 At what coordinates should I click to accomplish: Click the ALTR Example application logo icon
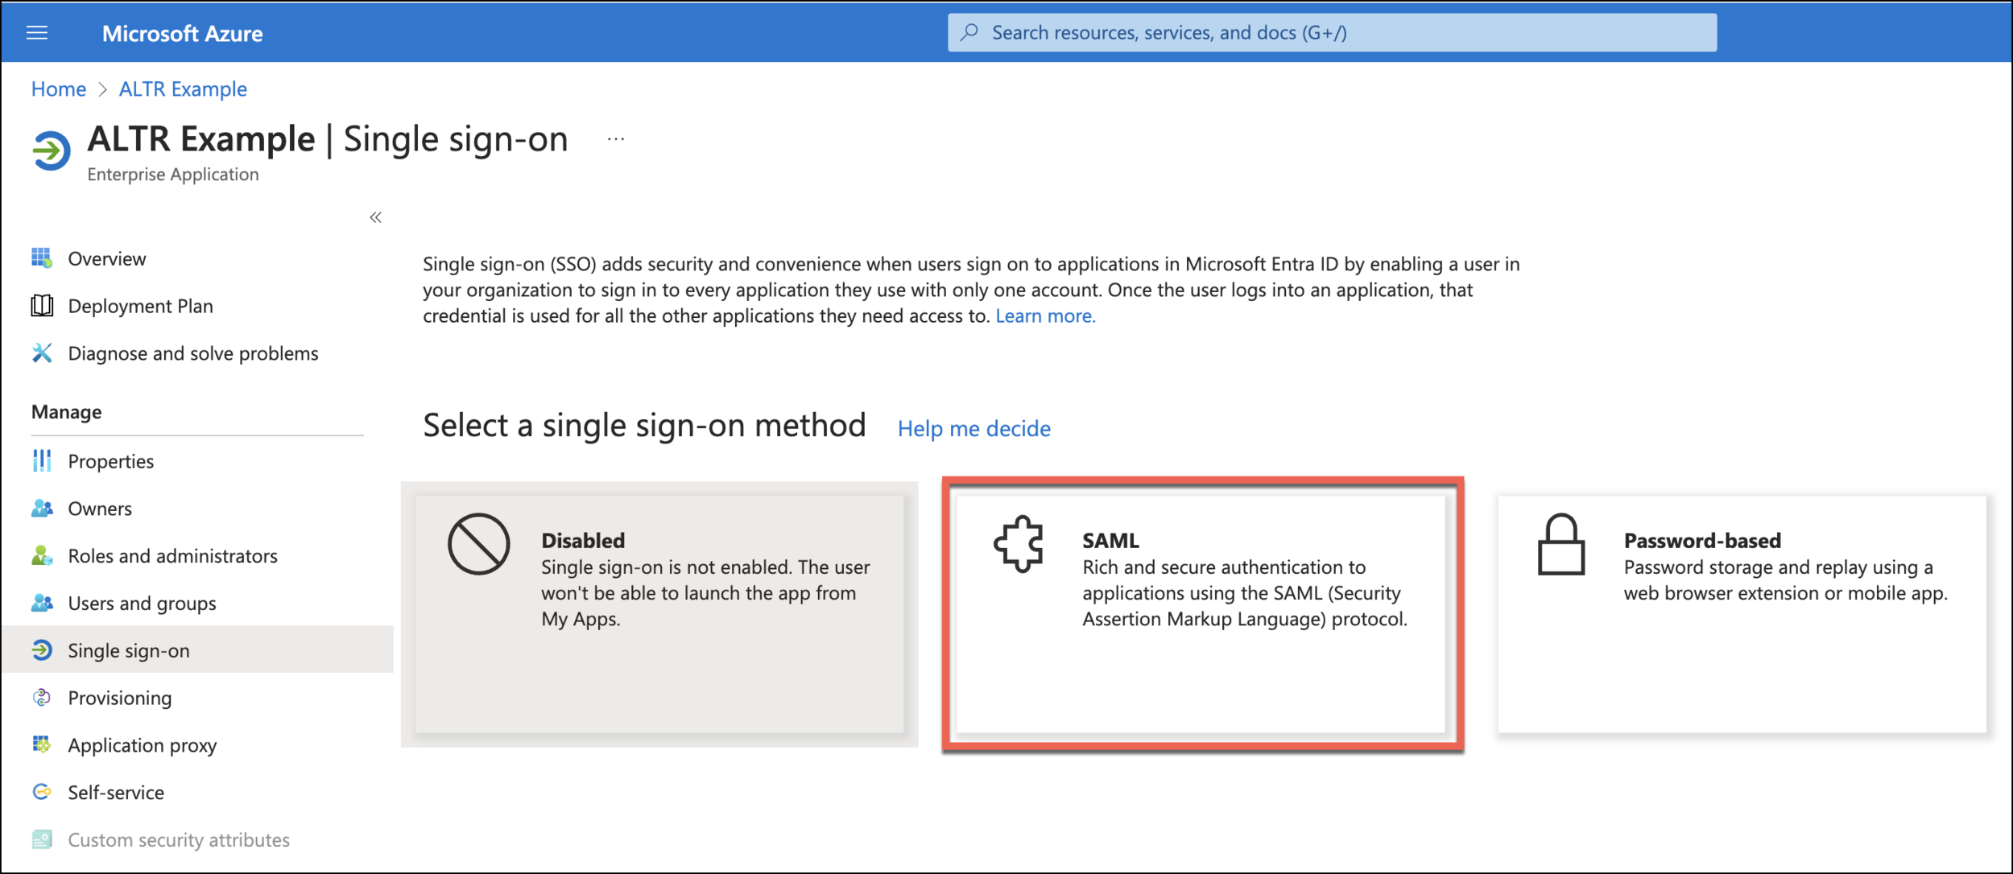[x=52, y=150]
